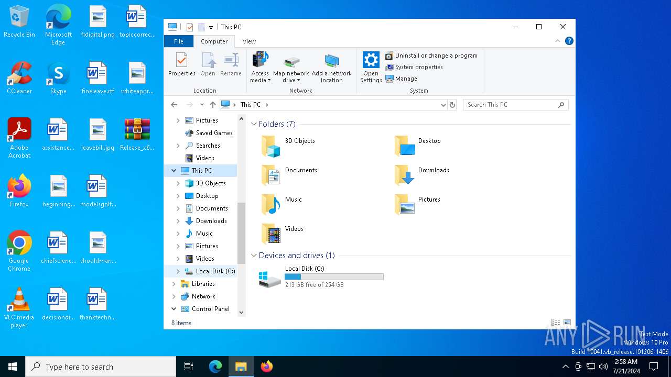This screenshot has width=671, height=377.
Task: Open the 3D Objects folder icon
Action: (272, 146)
